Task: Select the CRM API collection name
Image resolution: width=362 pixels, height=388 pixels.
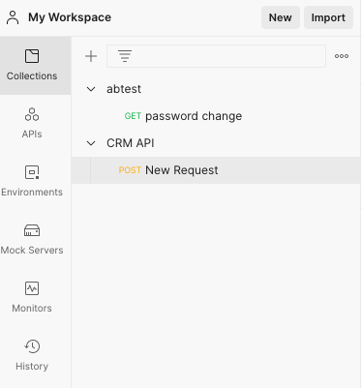Action: [131, 143]
